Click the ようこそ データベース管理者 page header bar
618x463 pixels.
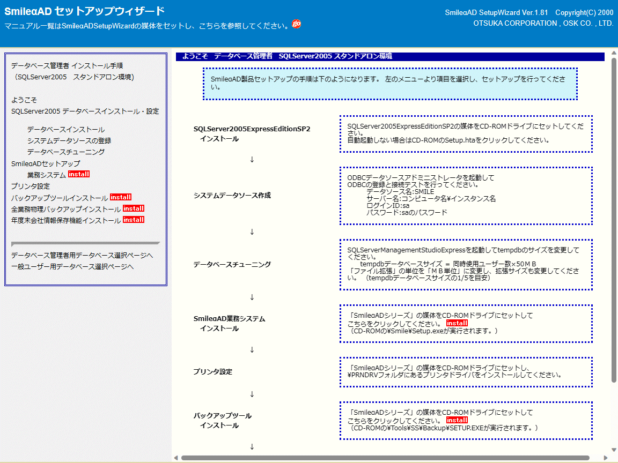(390, 56)
